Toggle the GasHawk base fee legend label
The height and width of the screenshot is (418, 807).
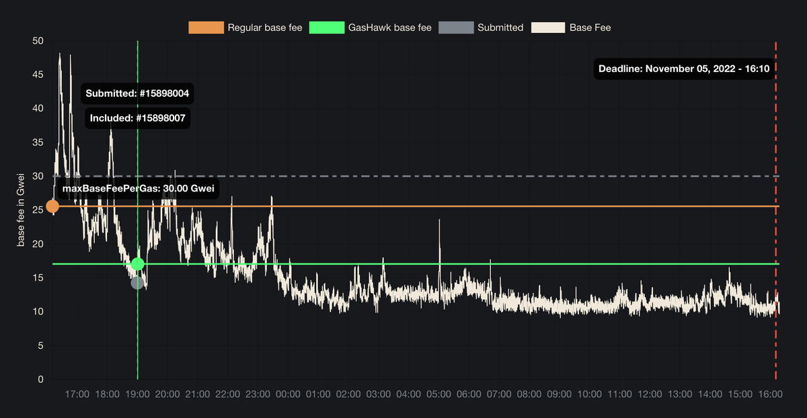point(389,28)
